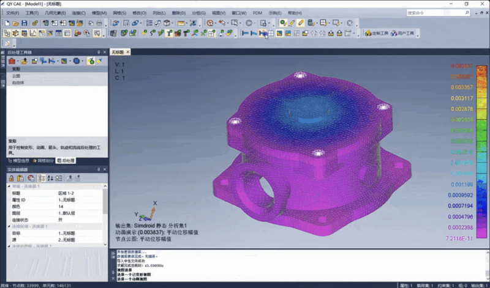490x288 pixels.
Task: Collapse the 连接区域 - 连接器 1 section
Action: pos(9,226)
